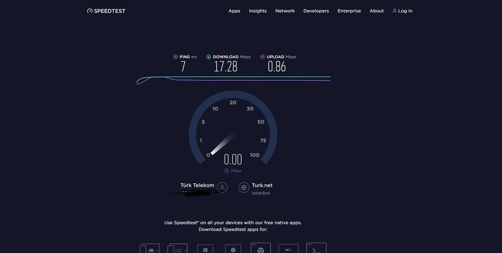Click the ping result value 7
Viewport: 502px width, 253px height.
click(x=183, y=67)
